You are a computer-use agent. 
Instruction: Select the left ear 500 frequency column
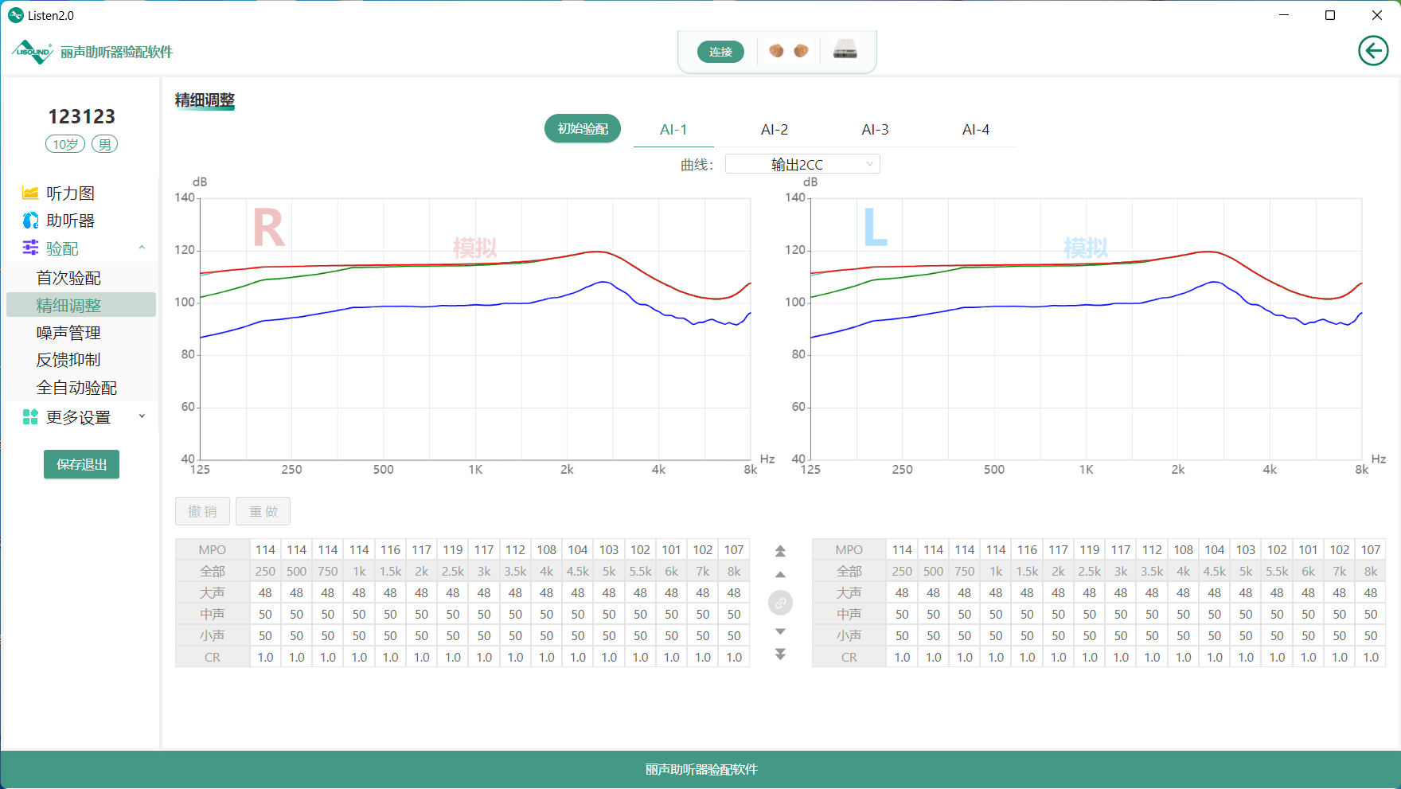933,572
